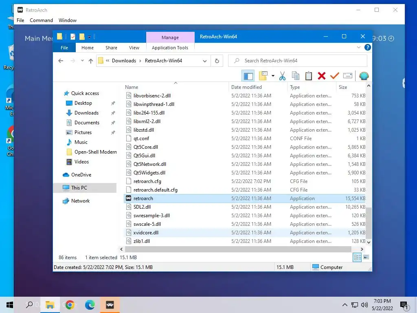Image resolution: width=417 pixels, height=313 pixels.
Task: Click the Cut scissors toolbar icon
Action: point(282,76)
